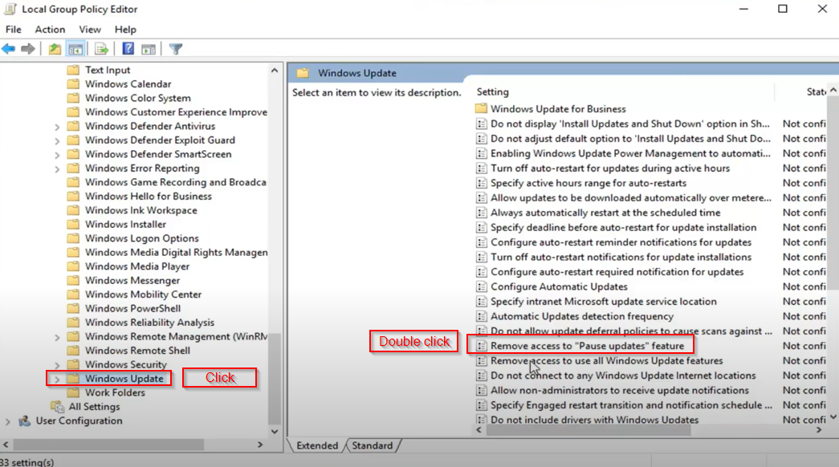Image resolution: width=839 pixels, height=467 pixels.
Task: Open Help via the blue question-mark icon
Action: [128, 49]
